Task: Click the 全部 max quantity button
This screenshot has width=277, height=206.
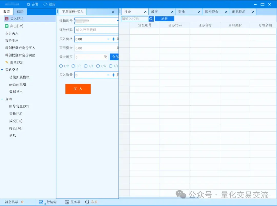Action: click(x=114, y=57)
